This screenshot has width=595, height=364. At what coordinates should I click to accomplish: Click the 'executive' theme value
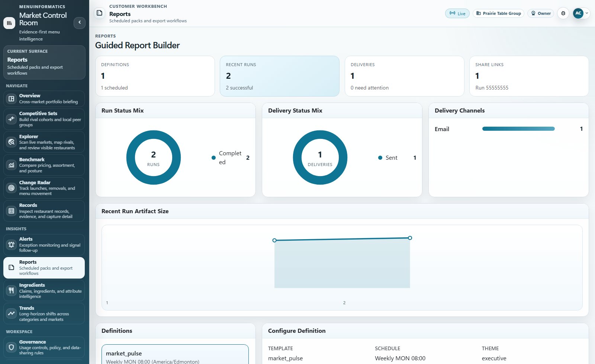pyautogui.click(x=494, y=358)
